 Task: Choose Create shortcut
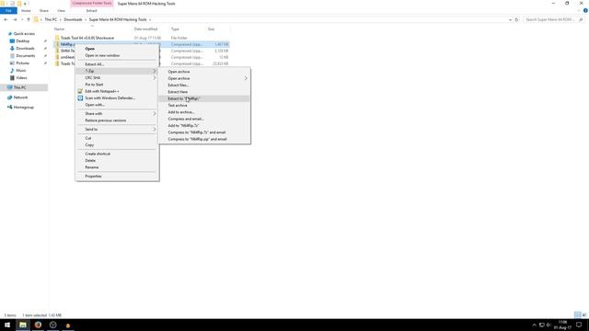pos(117,154)
